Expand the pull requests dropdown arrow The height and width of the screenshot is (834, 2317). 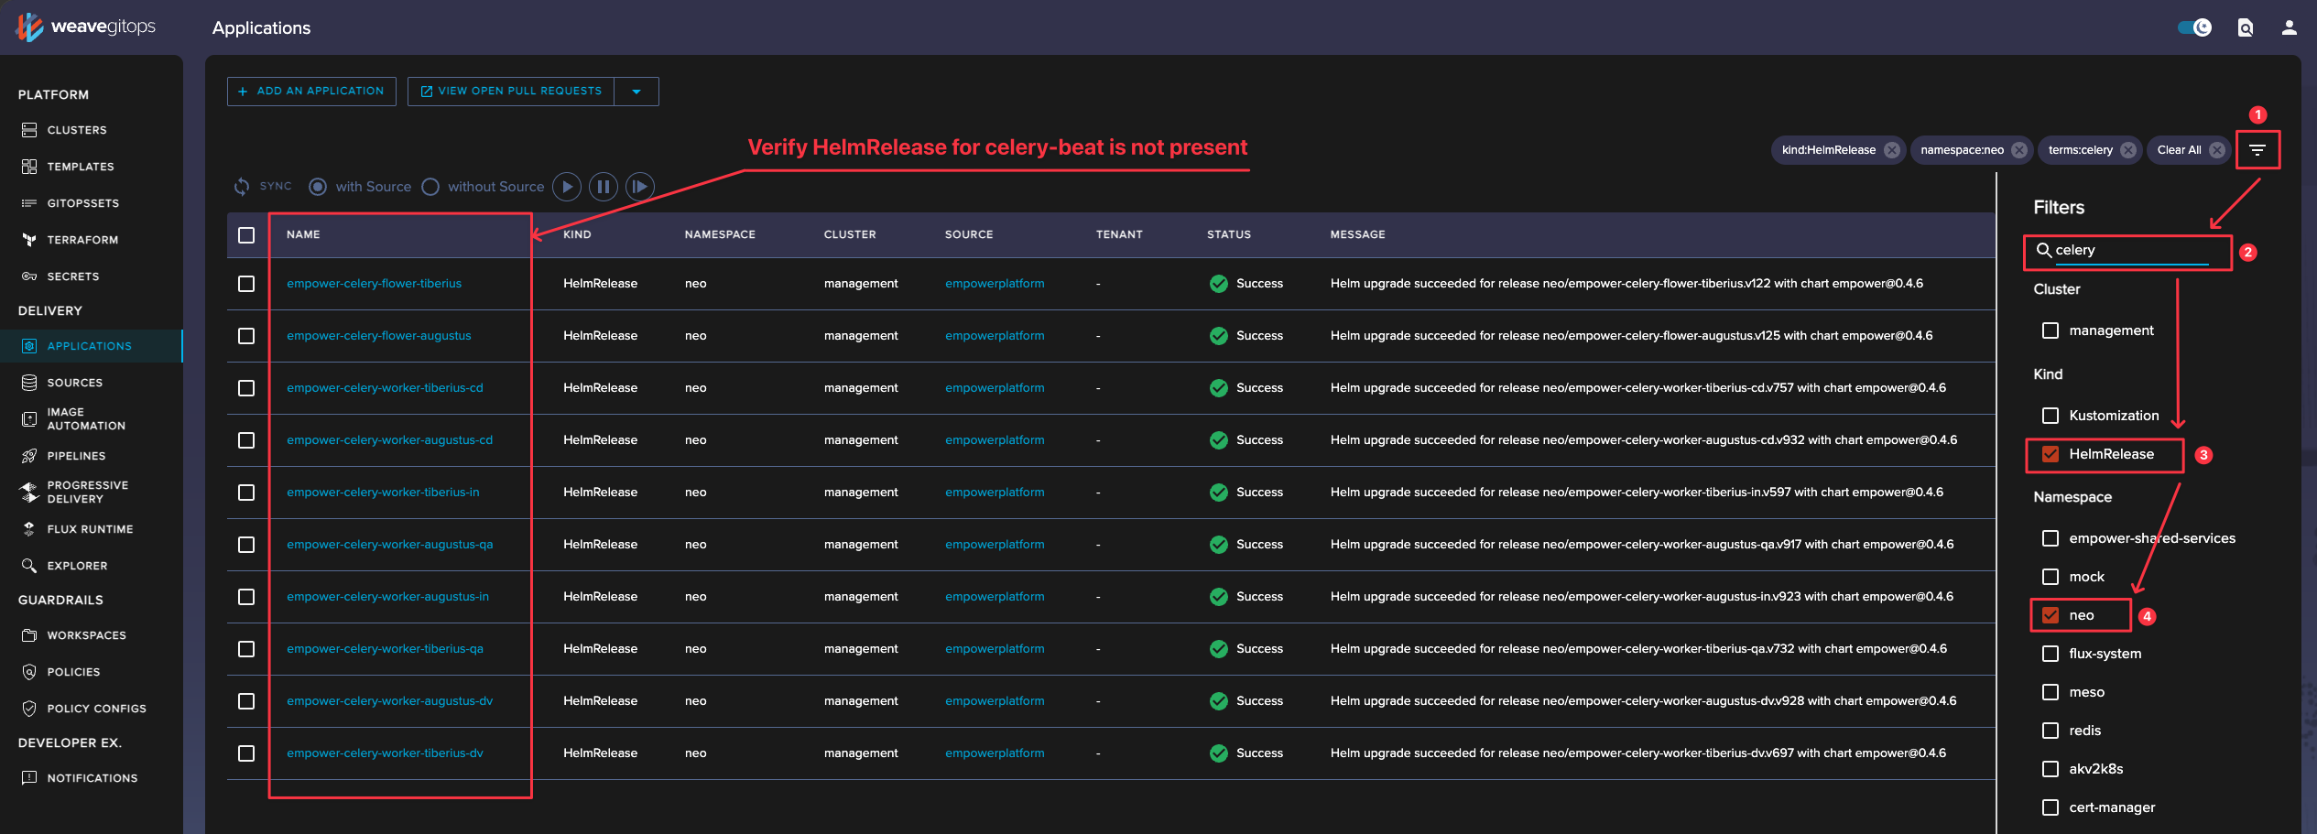click(636, 92)
